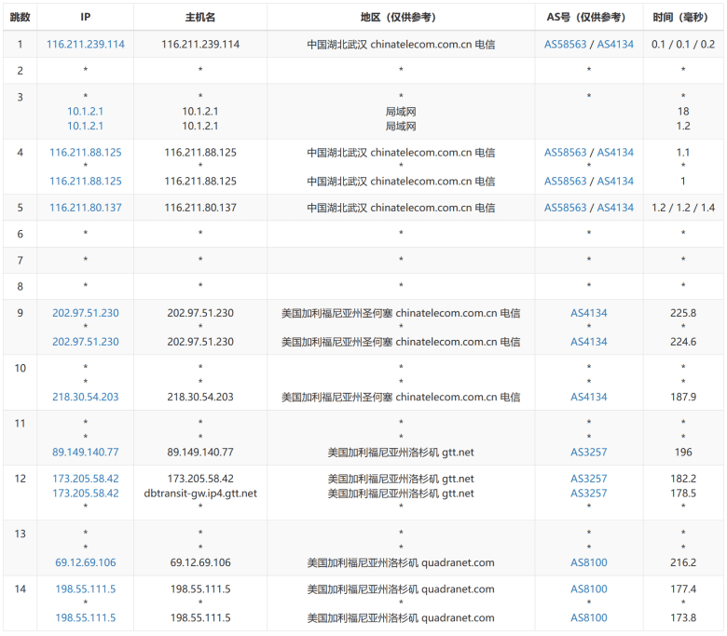Viewport: 727px width, 636px height.
Task: Click hop 10 location 美国加利福尼亚州圣何塞 chinatelecom.com.cn
Action: point(401,397)
